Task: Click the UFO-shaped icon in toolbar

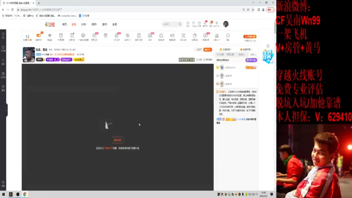Action: pos(83,36)
